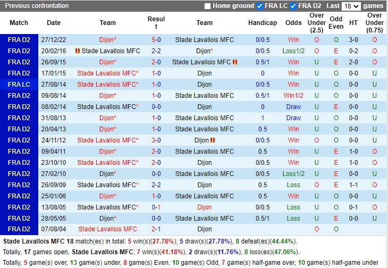Open the Last 18 games dropdown
The height and width of the screenshot is (268, 388).
click(351, 6)
